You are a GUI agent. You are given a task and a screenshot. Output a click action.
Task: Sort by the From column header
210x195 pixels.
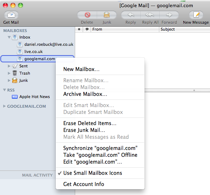tap(125, 29)
